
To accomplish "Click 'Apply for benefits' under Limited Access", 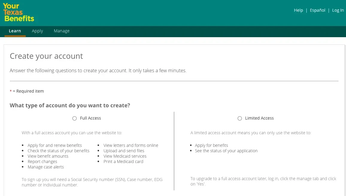I will [x=211, y=145].
